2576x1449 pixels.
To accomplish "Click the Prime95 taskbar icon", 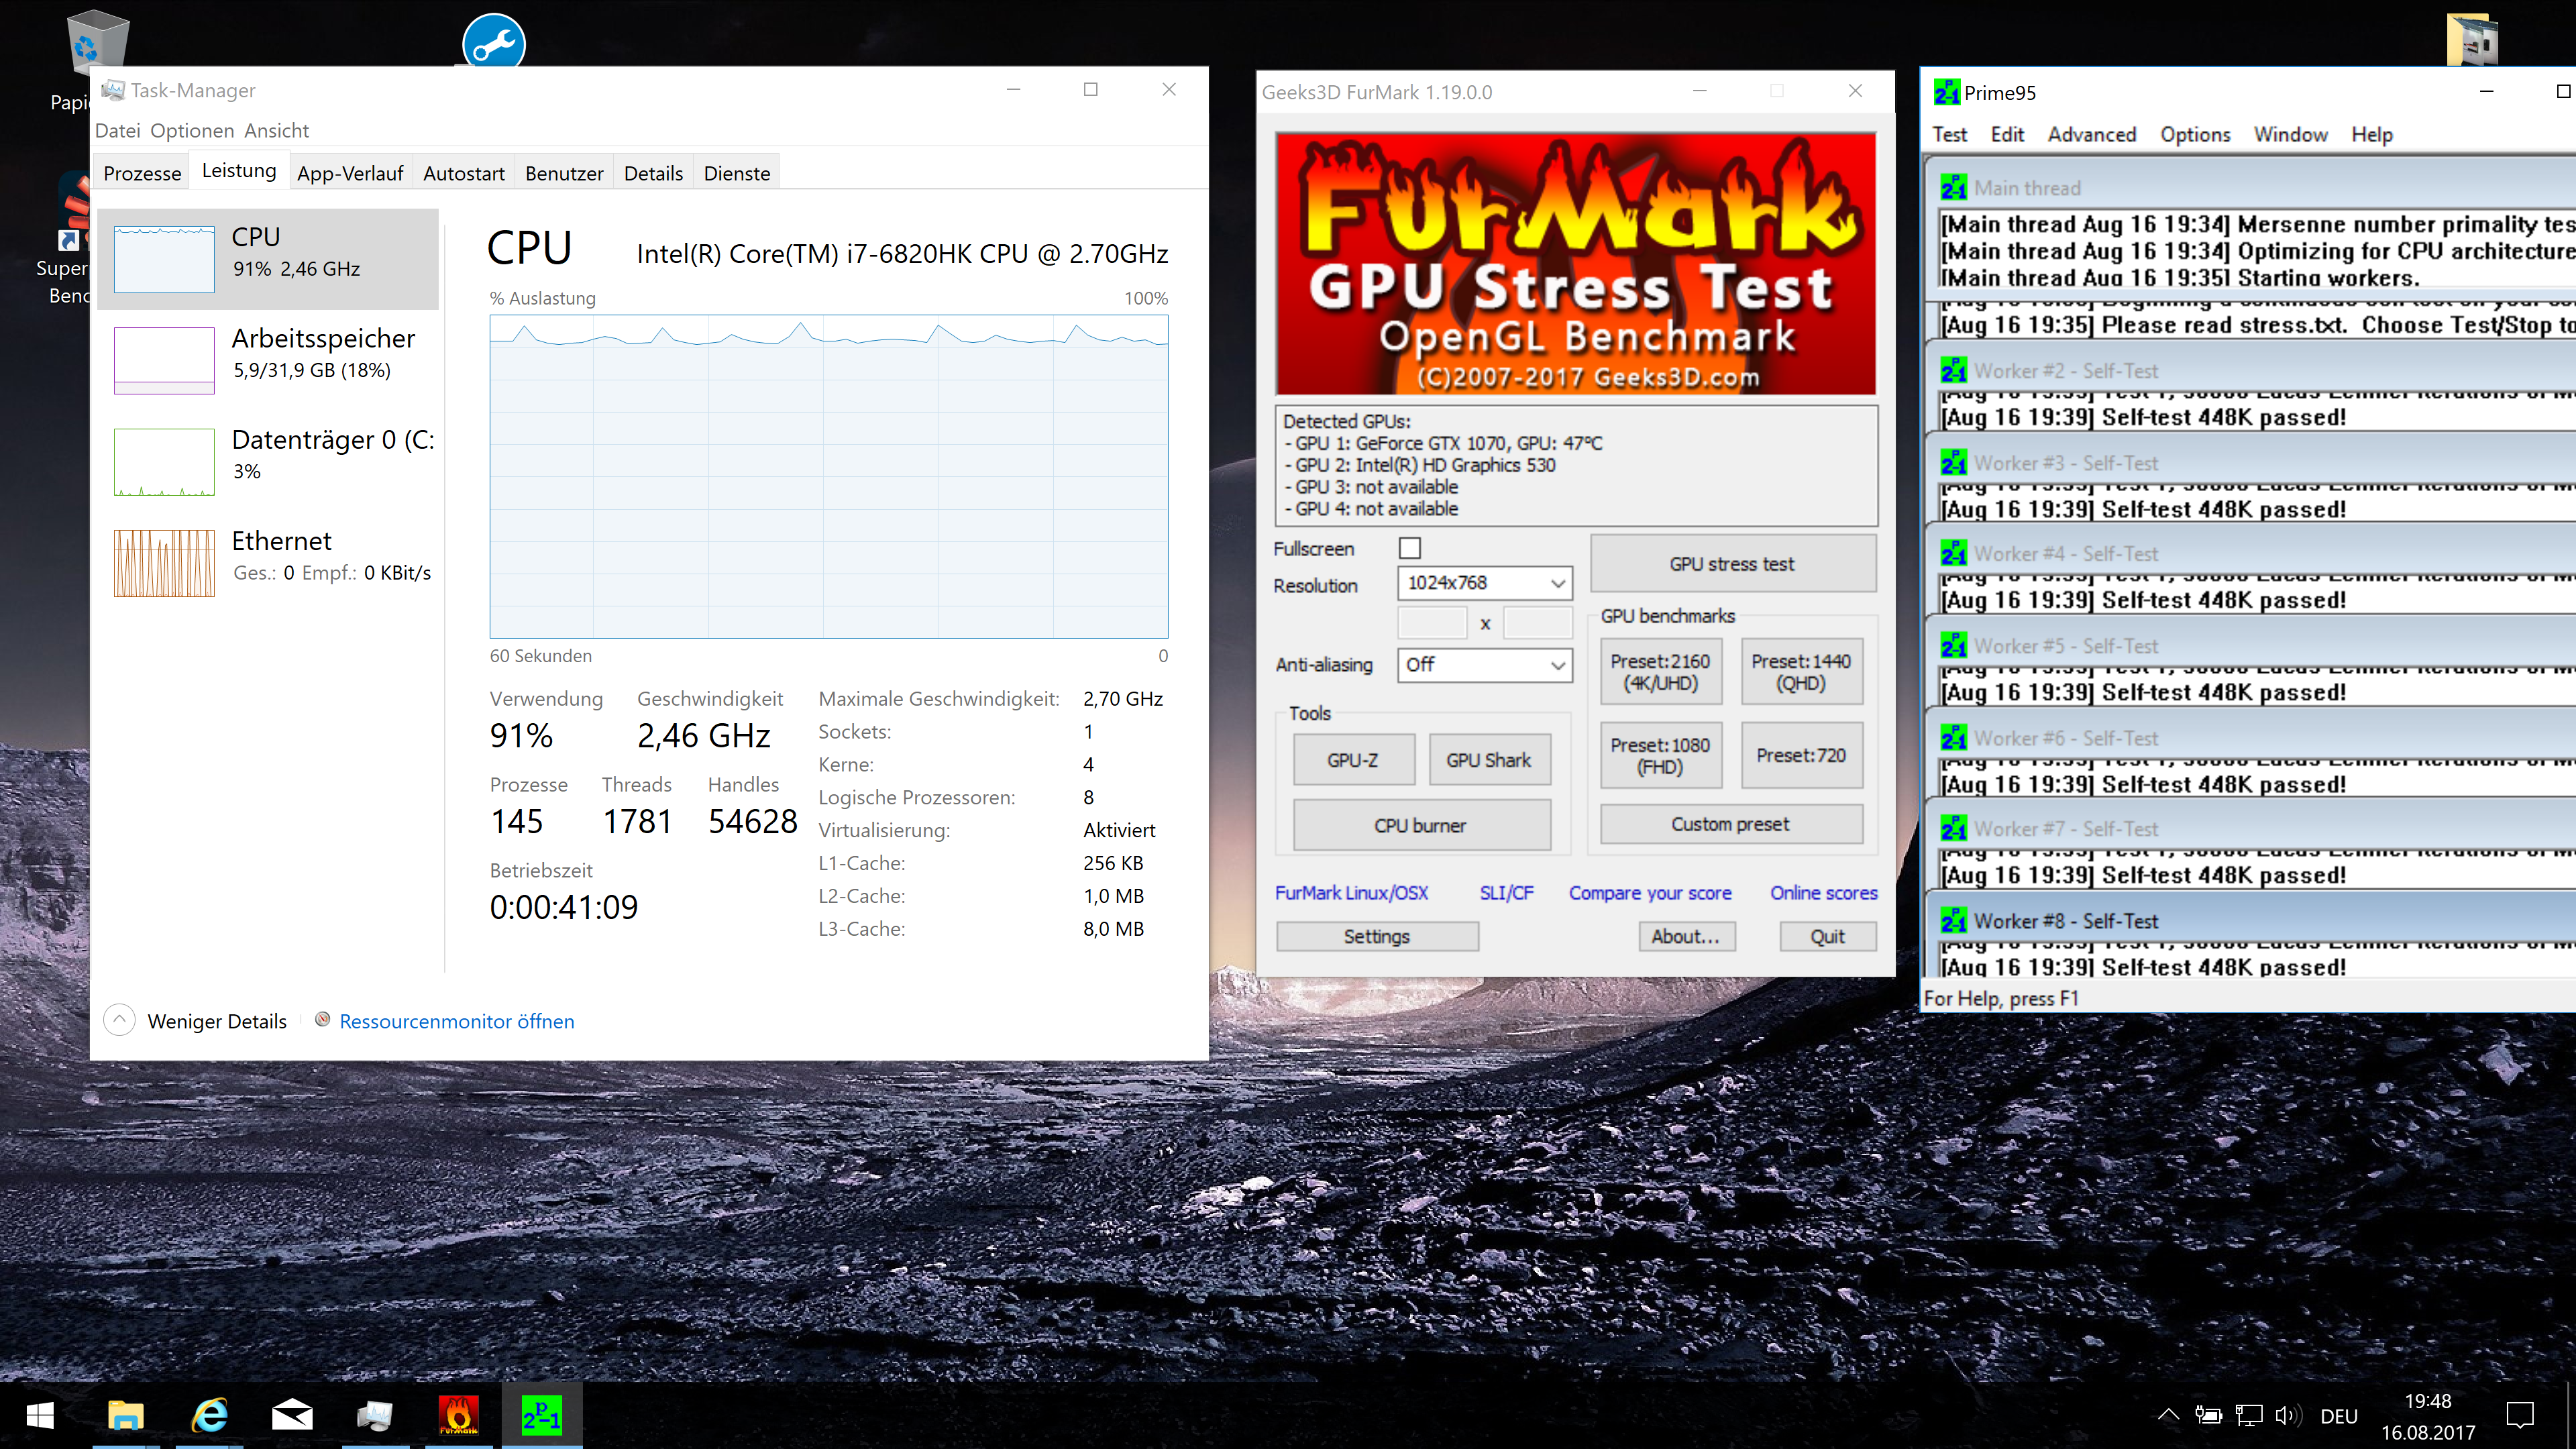I will coord(541,1415).
